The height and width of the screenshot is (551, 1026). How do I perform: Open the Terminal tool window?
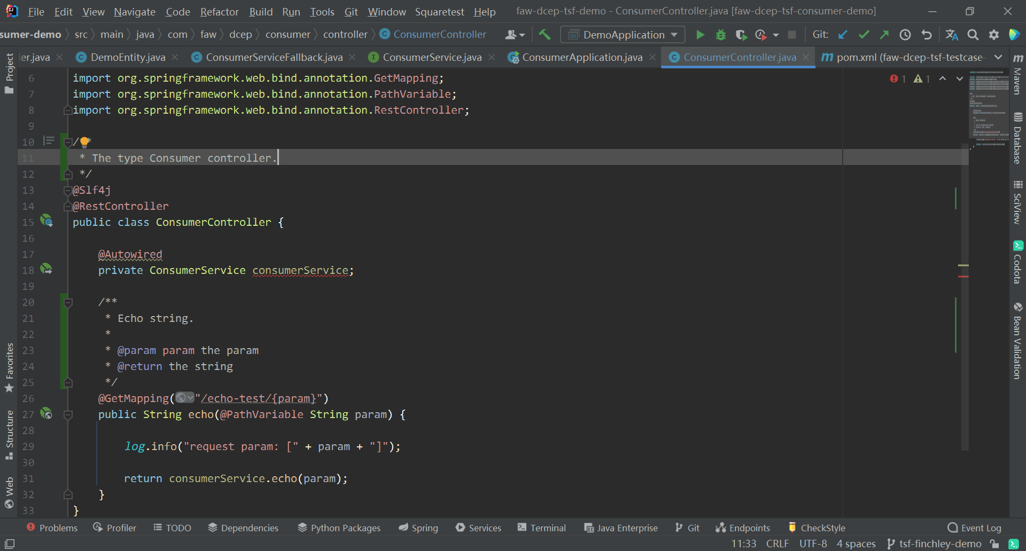tap(541, 528)
